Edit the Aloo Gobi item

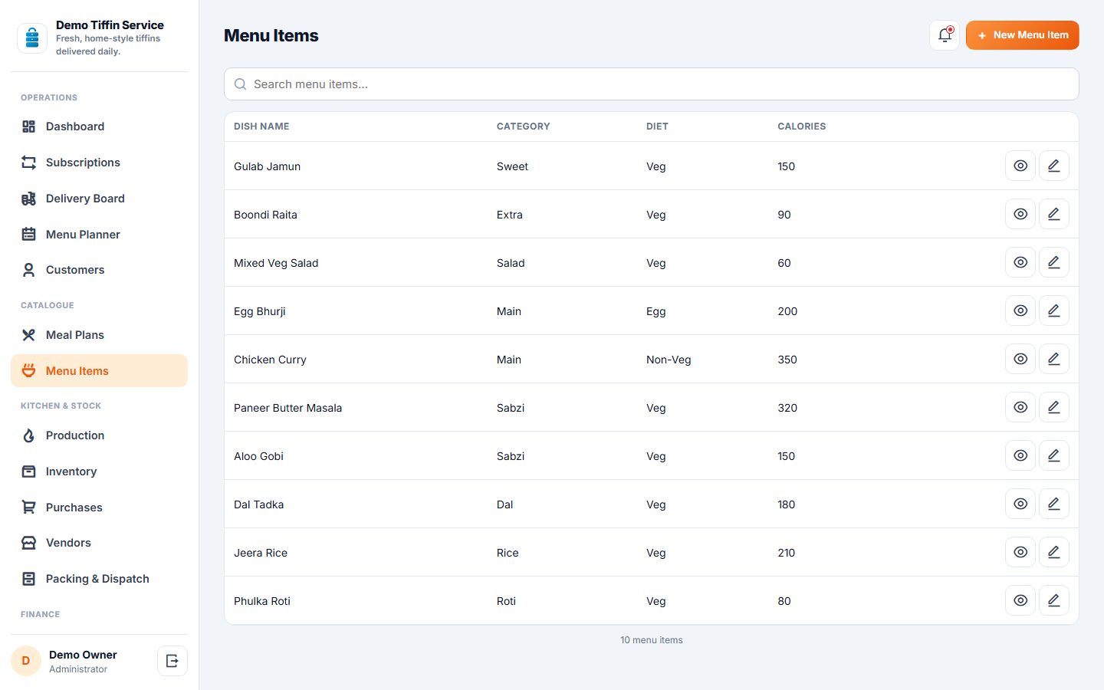point(1054,455)
